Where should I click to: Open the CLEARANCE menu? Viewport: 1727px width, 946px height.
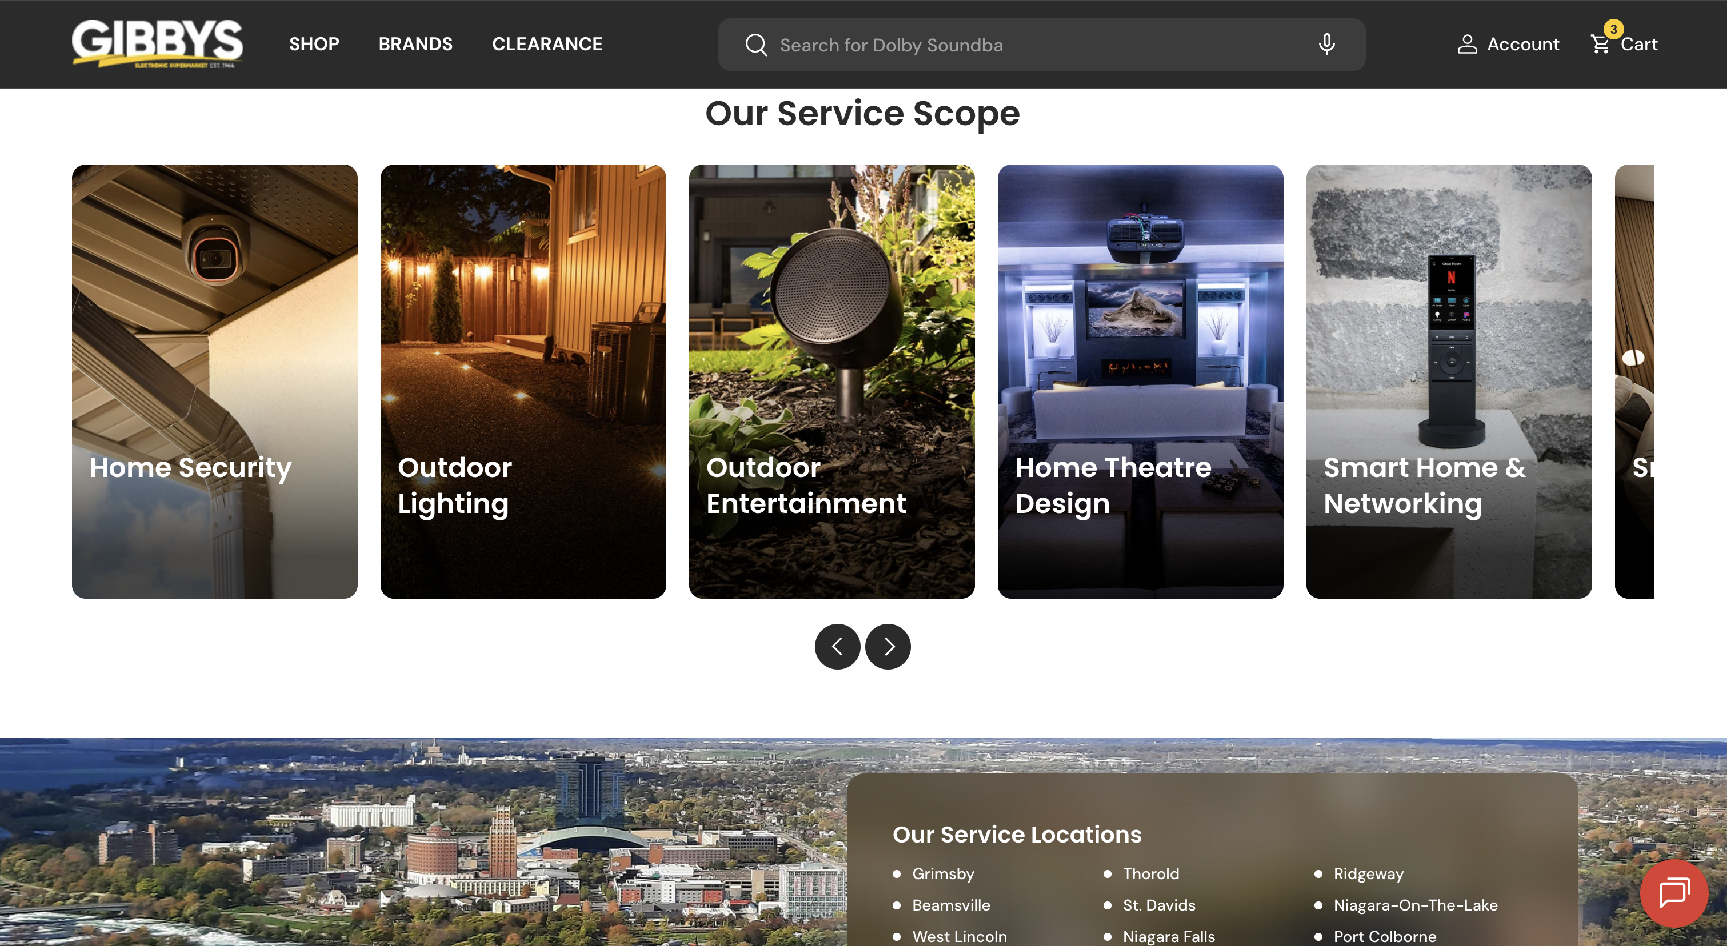click(547, 44)
